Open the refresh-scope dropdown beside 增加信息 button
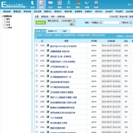133x133 pixels. [61, 21]
